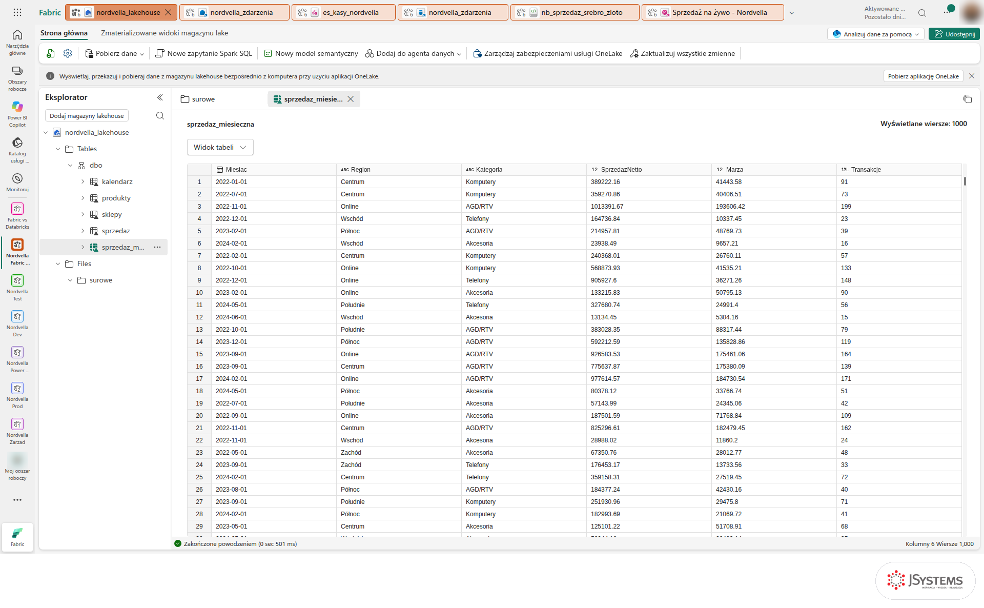Viewport: 984px width, 608px height.
Task: Open Pobierz dane dropdown
Action: 115,53
